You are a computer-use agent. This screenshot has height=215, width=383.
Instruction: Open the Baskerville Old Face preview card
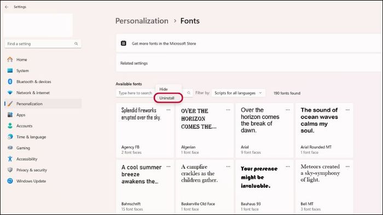[x=205, y=187]
